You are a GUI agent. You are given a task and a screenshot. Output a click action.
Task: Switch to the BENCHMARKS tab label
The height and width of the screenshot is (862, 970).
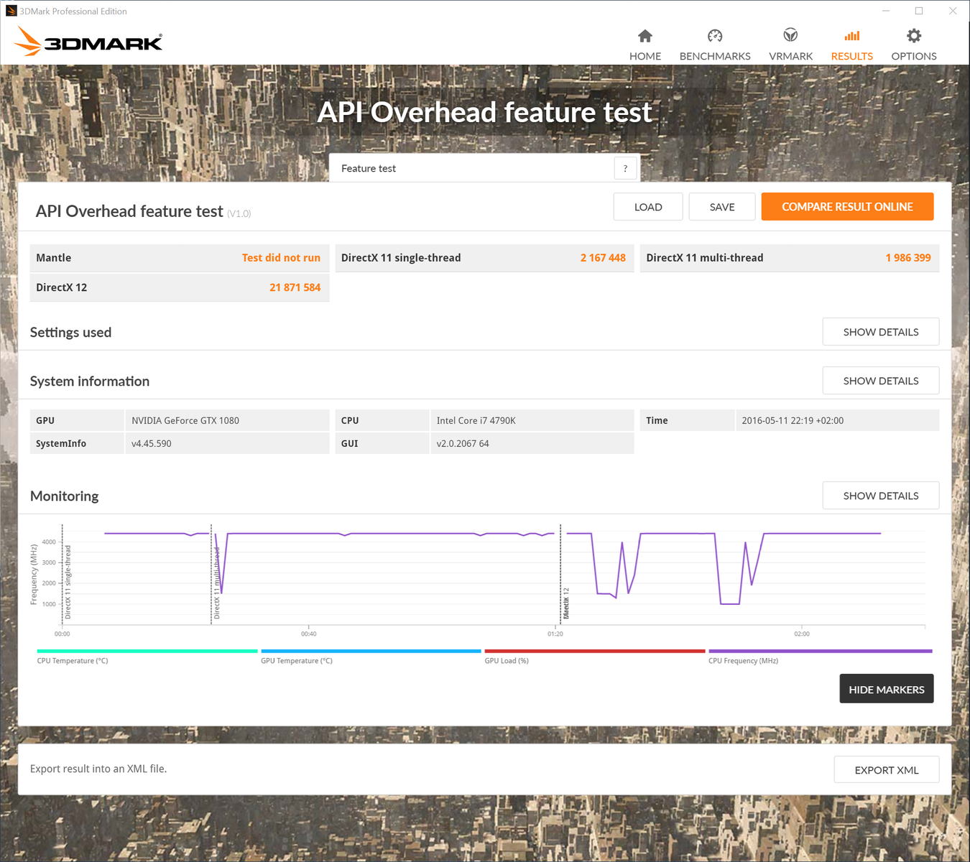[x=715, y=56]
